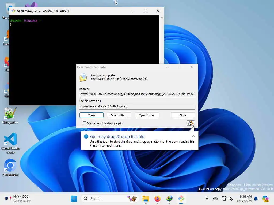Dismiss the drag & drop tooltip balloon
The height and width of the screenshot is (205, 274).
[x=193, y=136]
